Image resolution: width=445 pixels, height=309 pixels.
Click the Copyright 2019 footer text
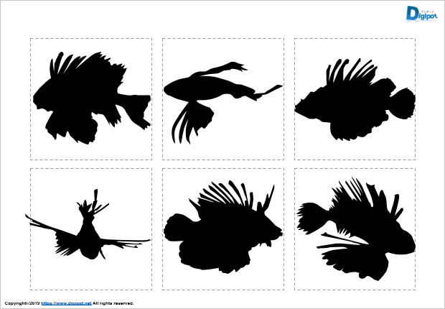point(22,304)
